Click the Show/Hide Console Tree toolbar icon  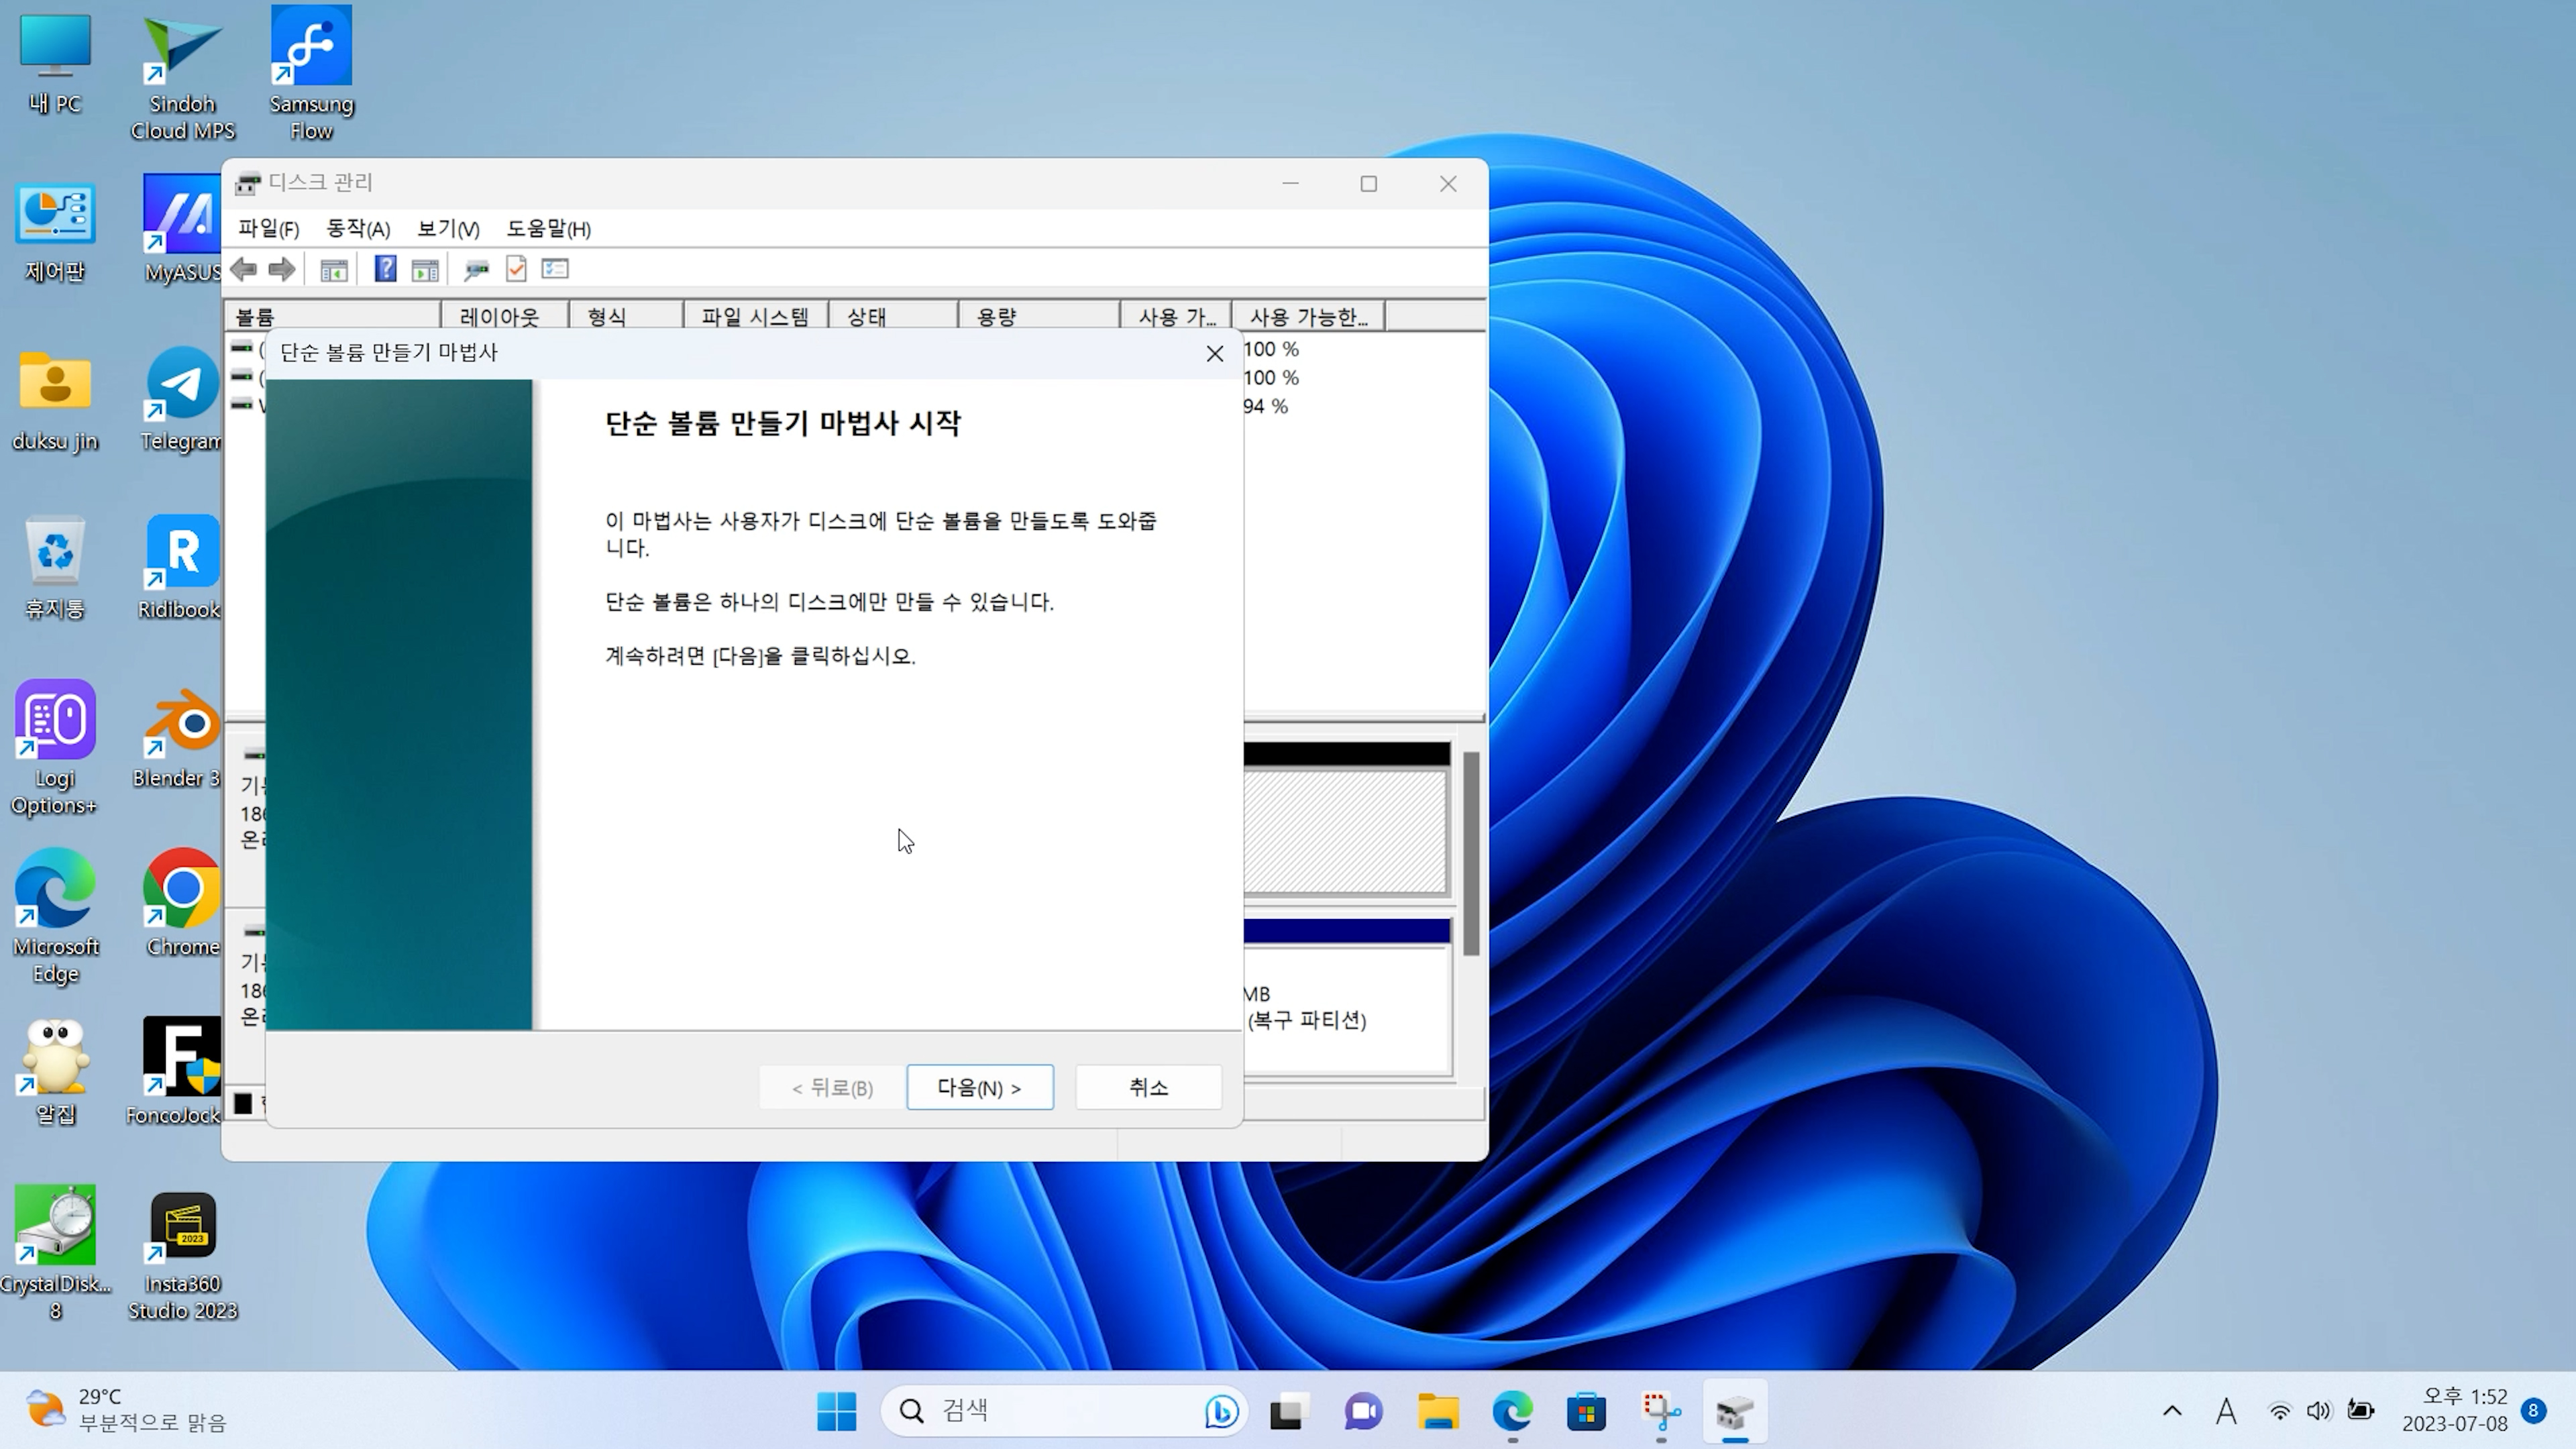(334, 269)
